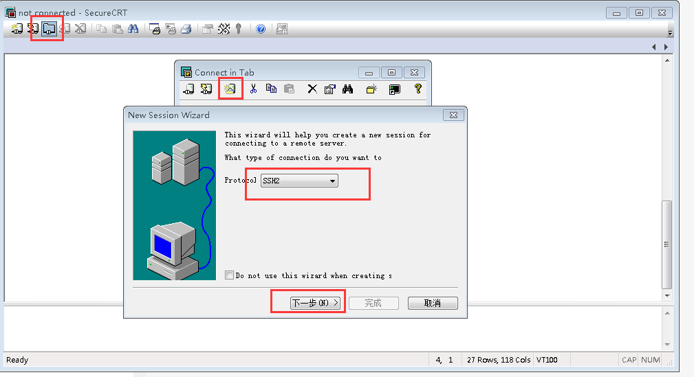Click the terminal vertical scrollbar thumb
Screen dimensions: 694x377
tap(667, 244)
